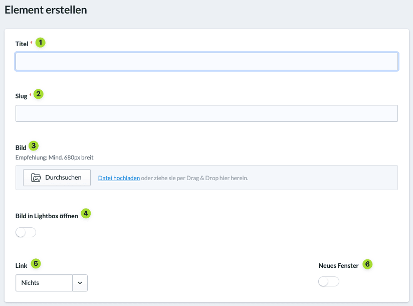Click the green number 6 badge
413x306 pixels.
[367, 264]
